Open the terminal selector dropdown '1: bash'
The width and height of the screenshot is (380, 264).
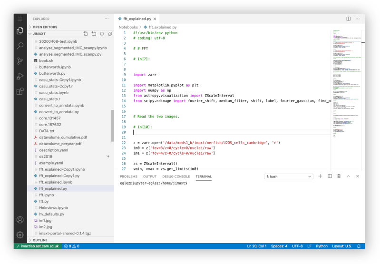tap(288, 176)
